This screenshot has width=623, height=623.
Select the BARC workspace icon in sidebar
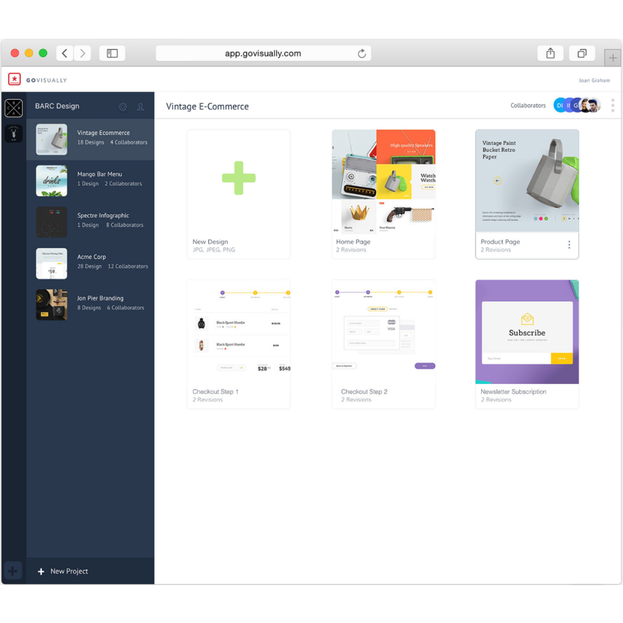[14, 108]
